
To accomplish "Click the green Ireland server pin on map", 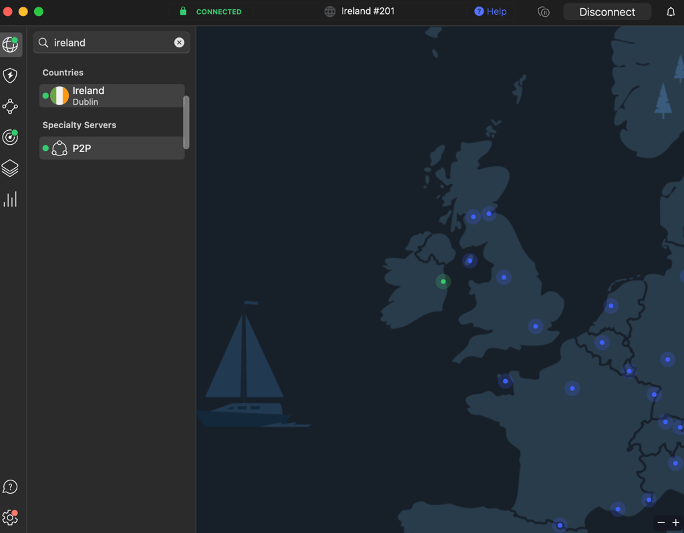I will 444,282.
